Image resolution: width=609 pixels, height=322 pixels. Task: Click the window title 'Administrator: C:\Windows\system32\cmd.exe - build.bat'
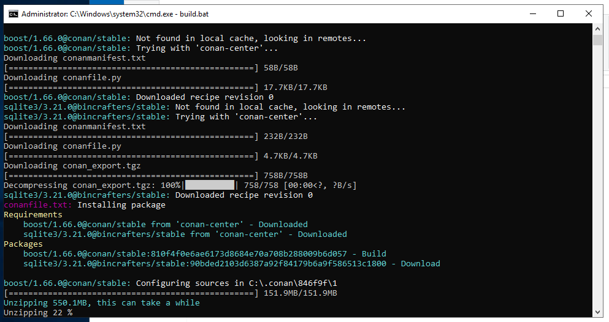[x=115, y=14]
